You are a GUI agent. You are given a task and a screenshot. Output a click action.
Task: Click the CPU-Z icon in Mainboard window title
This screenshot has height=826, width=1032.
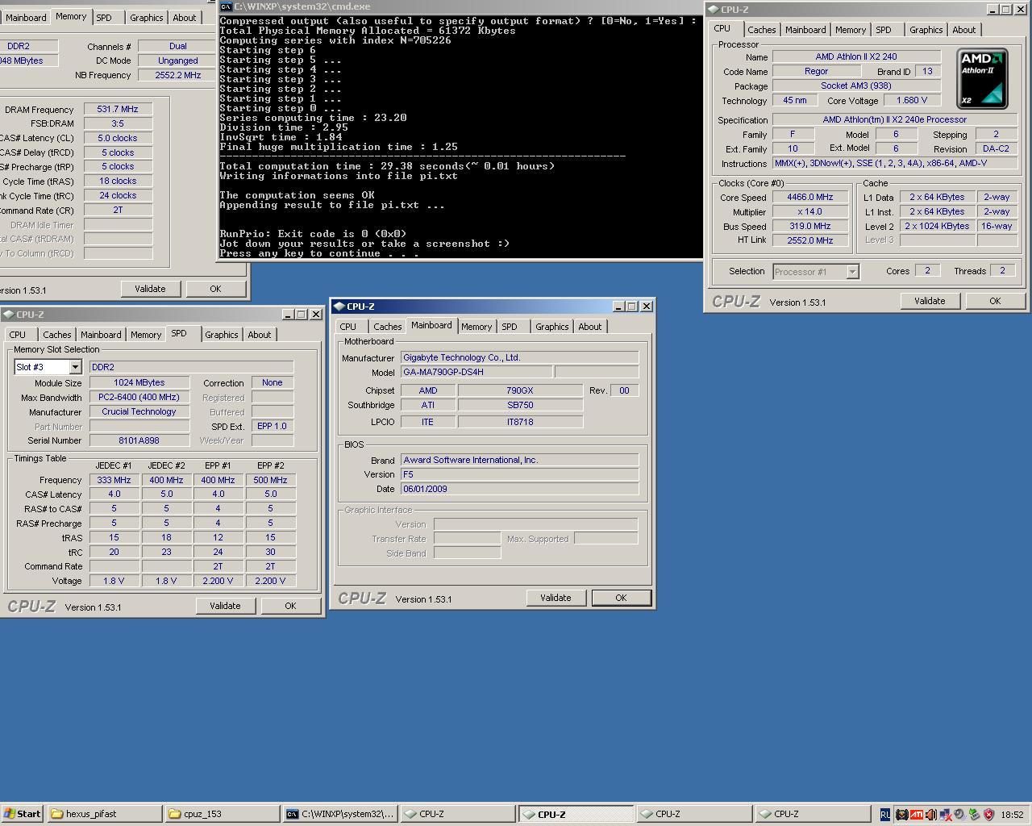[339, 307]
